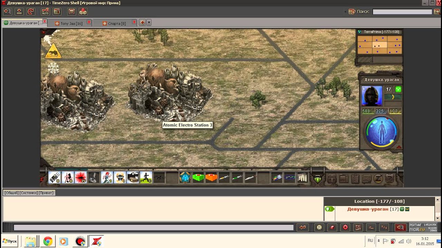The height and width of the screenshot is (248, 442).
Task: Activate the red burst skill in hotbar
Action: (81, 178)
